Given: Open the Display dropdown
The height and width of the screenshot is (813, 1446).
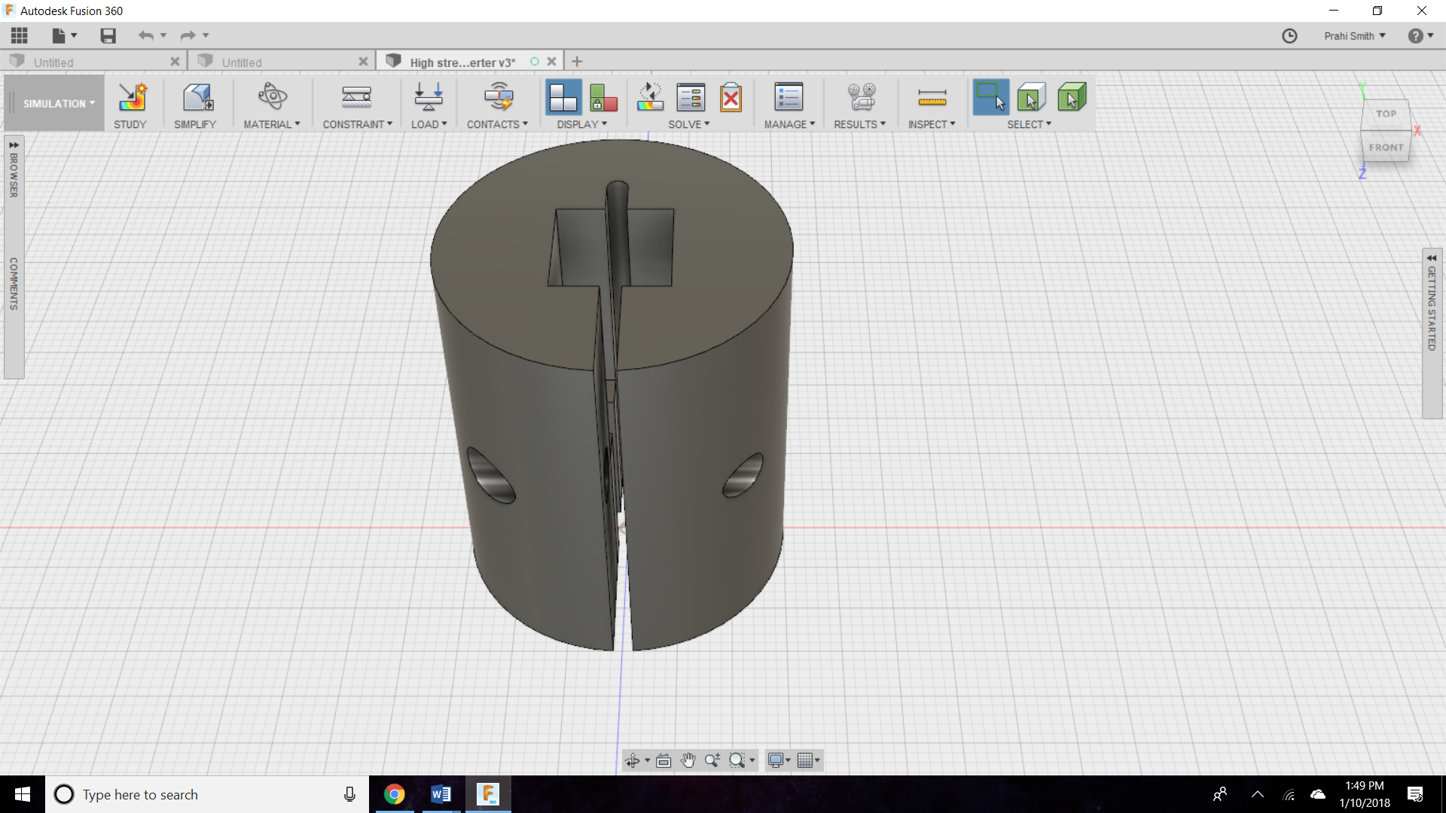Looking at the screenshot, I should [581, 124].
